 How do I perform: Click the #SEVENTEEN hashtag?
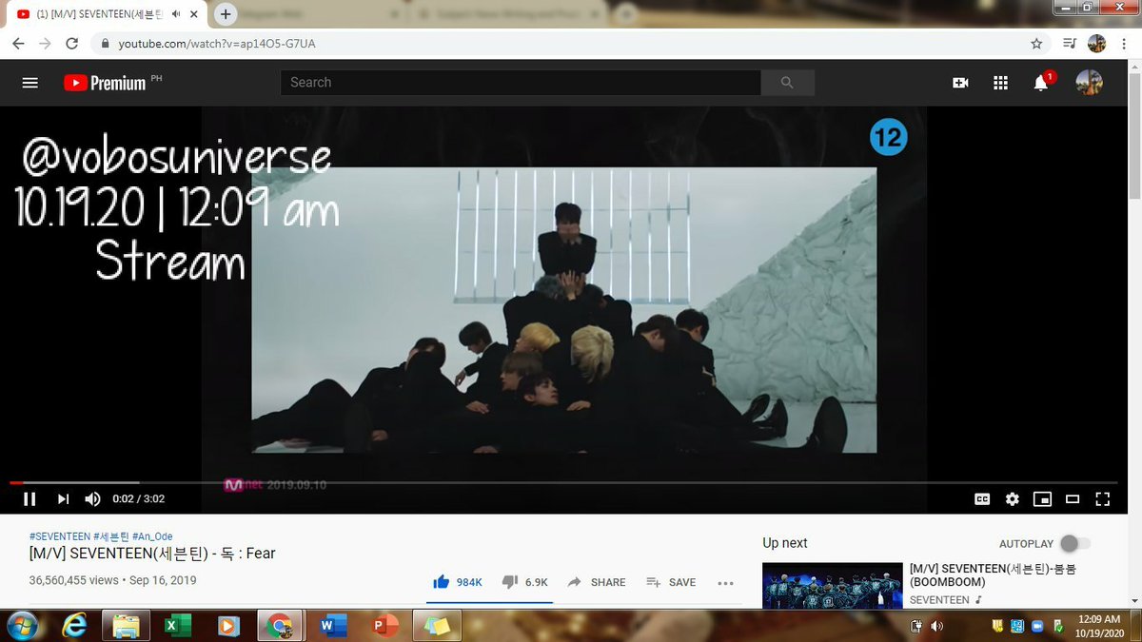[x=60, y=536]
